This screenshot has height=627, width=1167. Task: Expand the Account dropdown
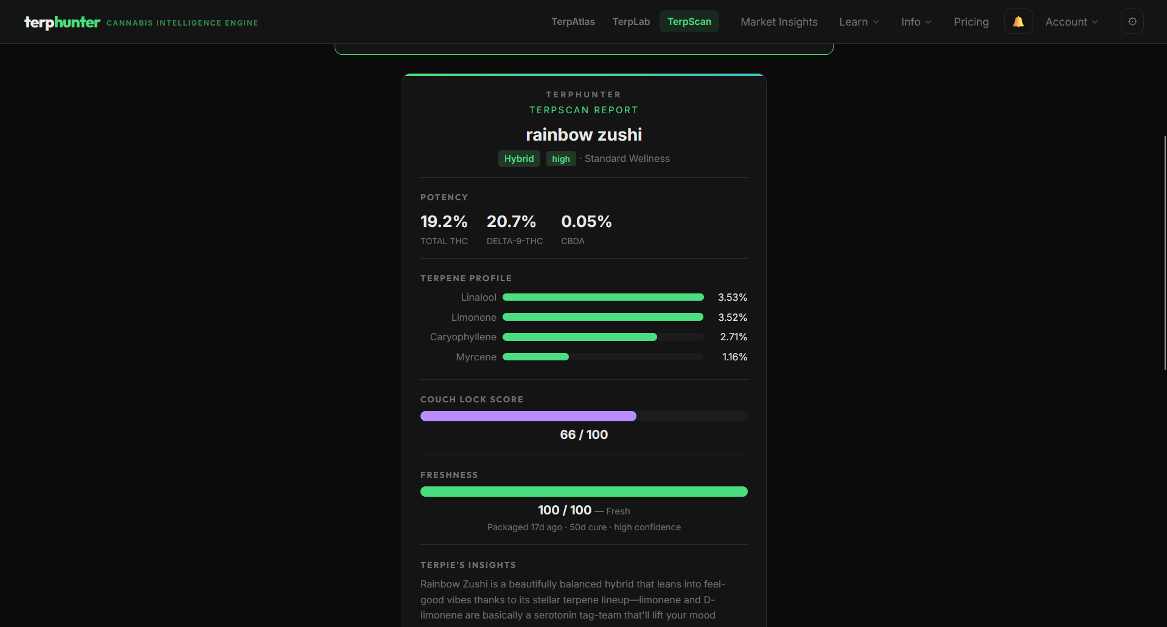tap(1071, 21)
